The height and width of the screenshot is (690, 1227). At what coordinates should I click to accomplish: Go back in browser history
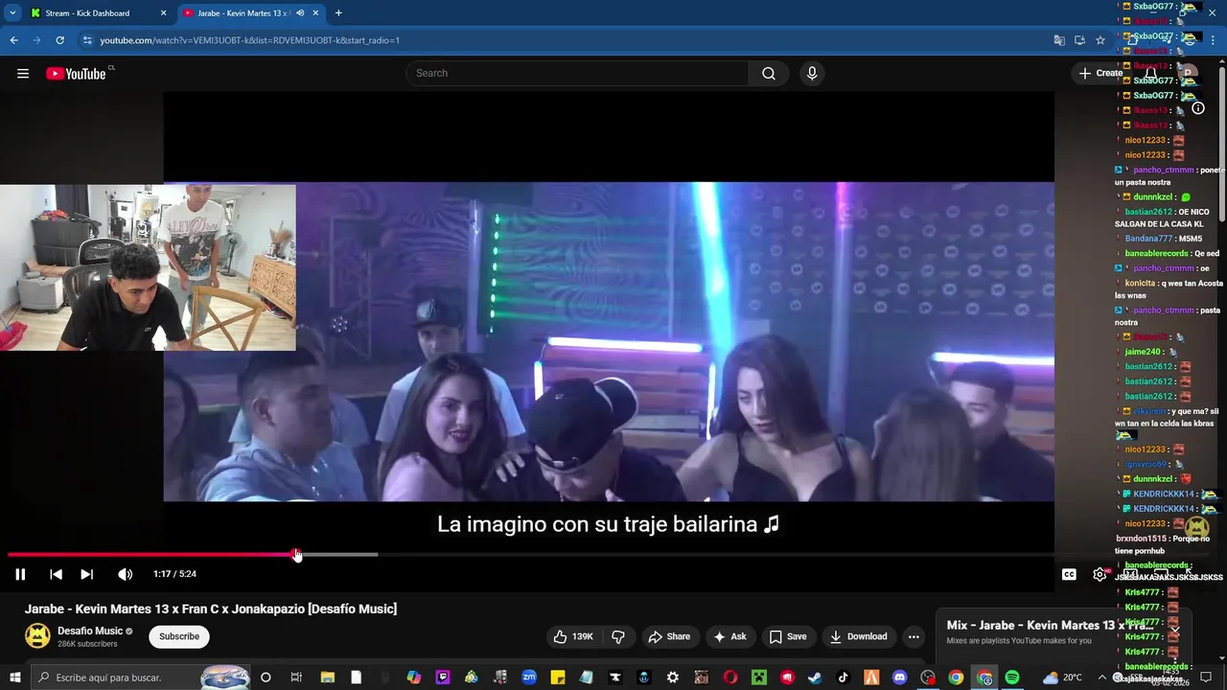click(13, 40)
